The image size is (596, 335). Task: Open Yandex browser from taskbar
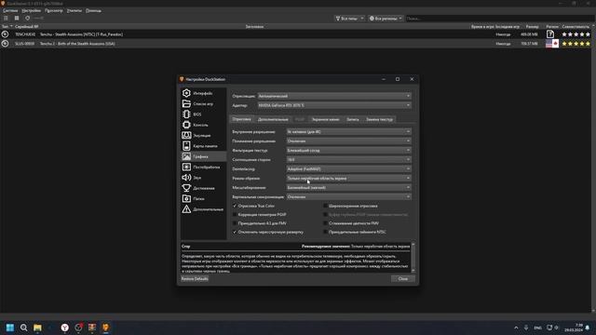65,328
